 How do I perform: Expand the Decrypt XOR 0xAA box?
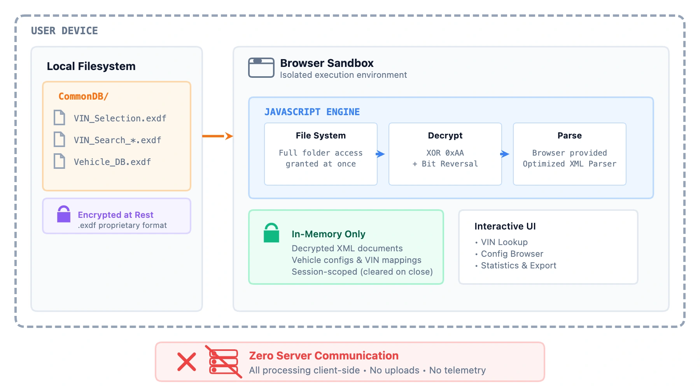445,154
